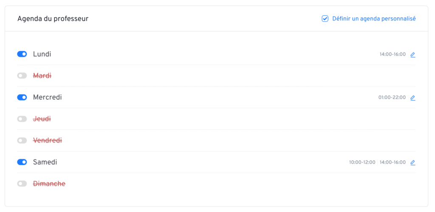Turn off the Lundi toggle
This screenshot has height=212, width=435.
22,54
